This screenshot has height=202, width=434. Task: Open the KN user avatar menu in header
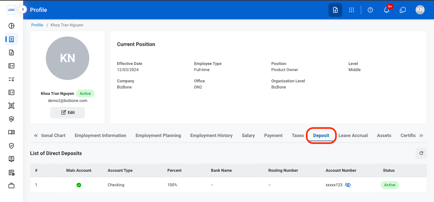tap(420, 10)
